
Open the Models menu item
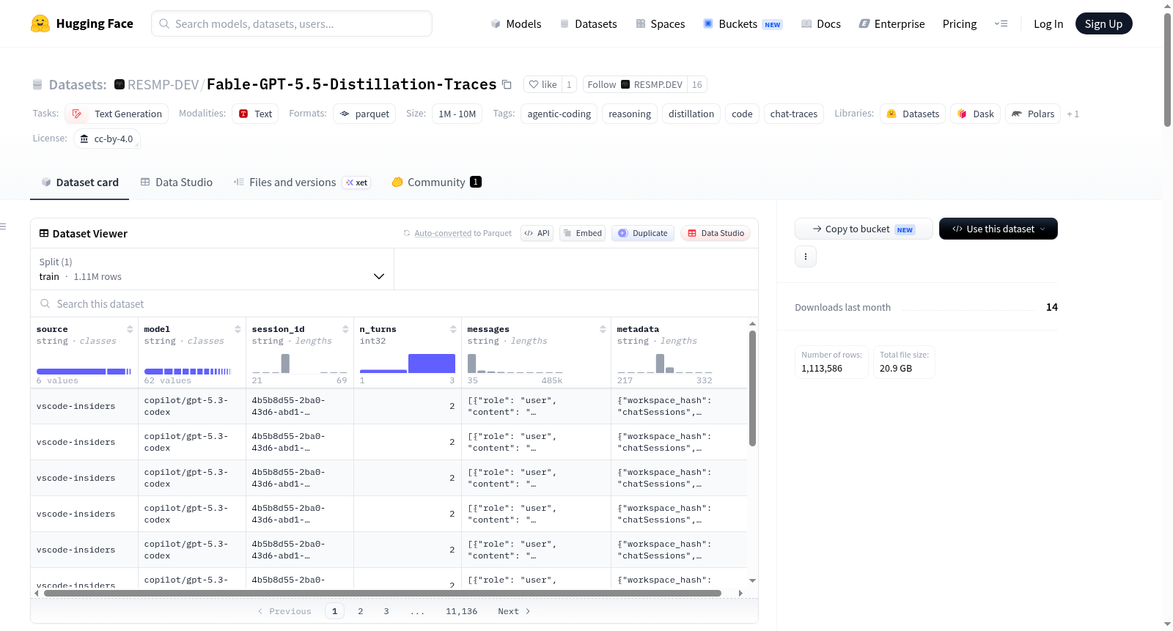pyautogui.click(x=516, y=23)
